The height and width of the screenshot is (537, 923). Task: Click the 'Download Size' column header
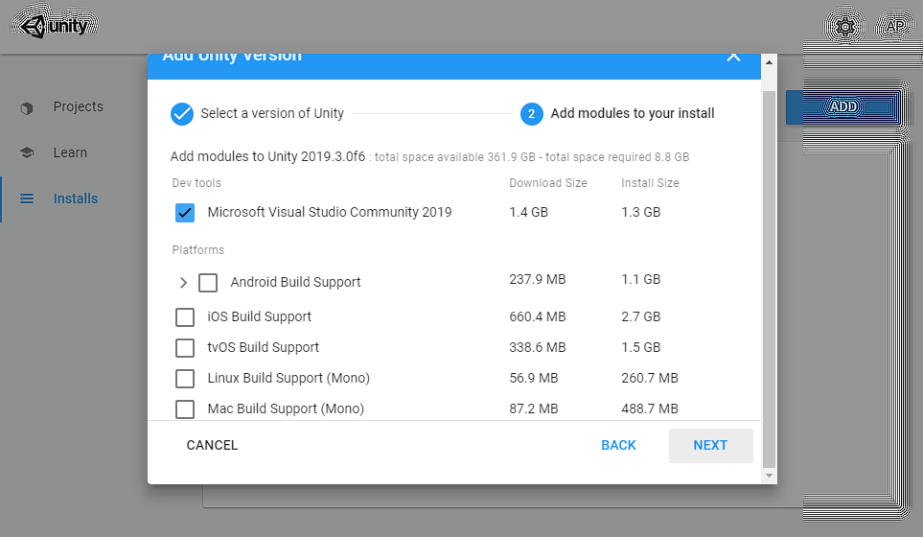click(548, 183)
